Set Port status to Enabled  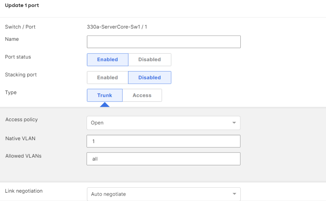[x=107, y=60]
